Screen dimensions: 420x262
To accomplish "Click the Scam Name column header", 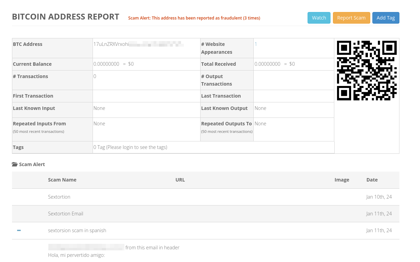I will [x=62, y=180].
